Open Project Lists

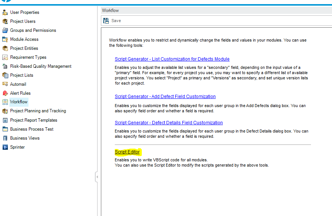click(22, 75)
